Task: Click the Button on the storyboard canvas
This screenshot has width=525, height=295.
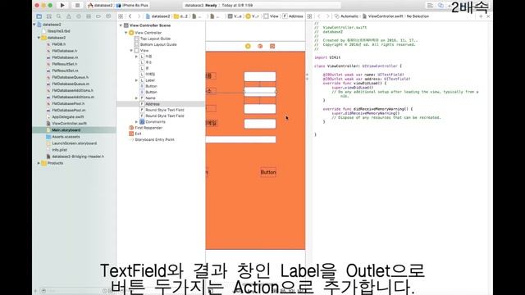Action: pos(268,172)
